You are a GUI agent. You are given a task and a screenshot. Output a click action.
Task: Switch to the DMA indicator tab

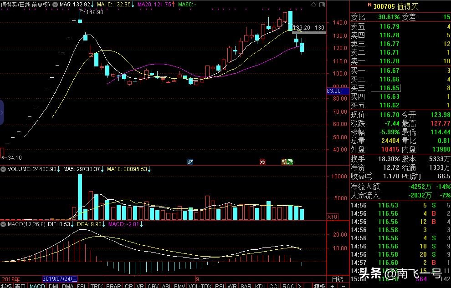point(67,286)
